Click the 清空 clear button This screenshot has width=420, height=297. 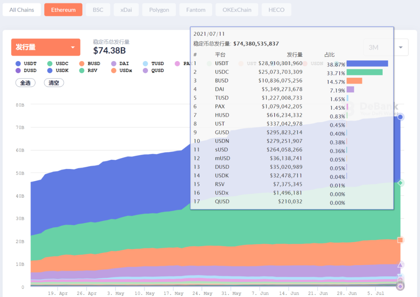pos(54,83)
